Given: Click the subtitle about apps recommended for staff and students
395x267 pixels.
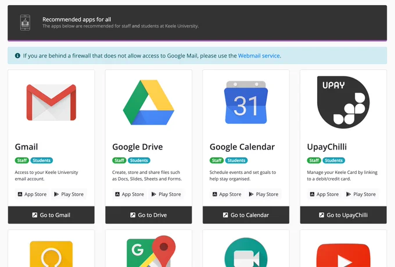Looking at the screenshot, I should pos(120,26).
